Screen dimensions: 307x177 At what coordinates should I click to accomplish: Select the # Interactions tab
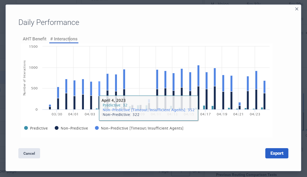click(64, 39)
